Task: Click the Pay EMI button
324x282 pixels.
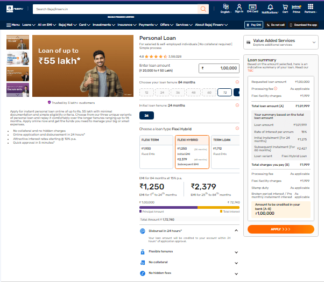Action: pos(253,25)
